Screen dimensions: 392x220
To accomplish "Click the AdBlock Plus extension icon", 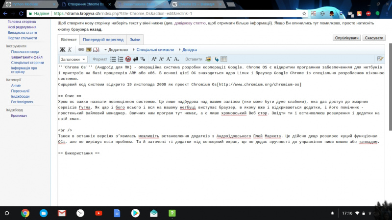I will [368, 14].
